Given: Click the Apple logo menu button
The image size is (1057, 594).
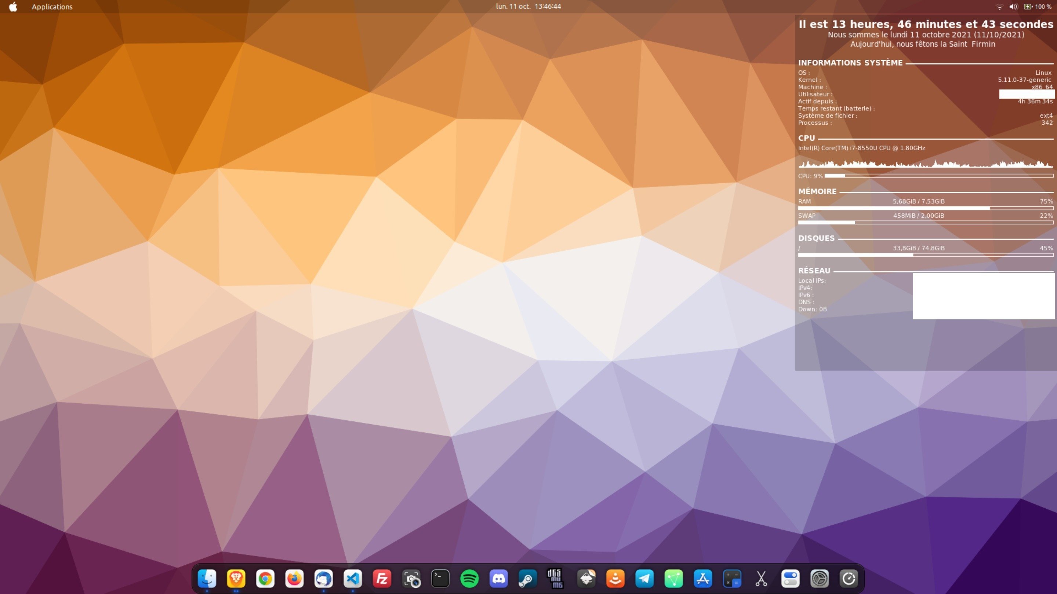Looking at the screenshot, I should [13, 7].
